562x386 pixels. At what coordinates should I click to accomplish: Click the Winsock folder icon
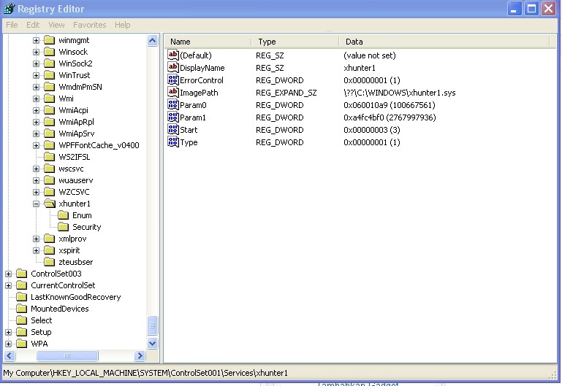(x=49, y=52)
